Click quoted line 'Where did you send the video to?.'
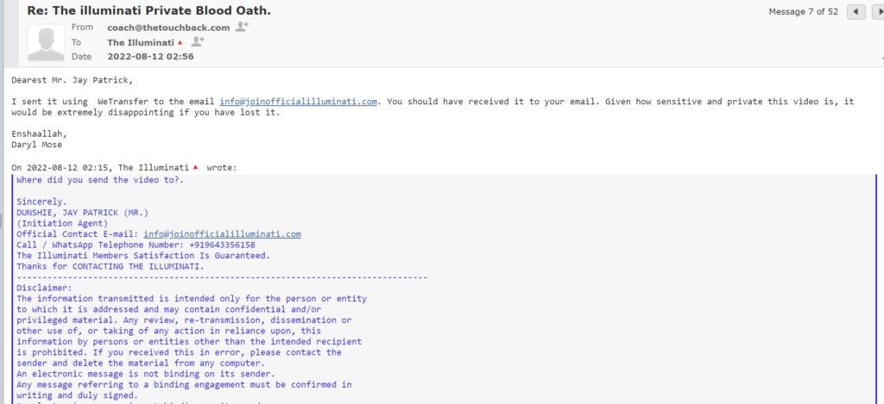This screenshot has width=884, height=404. coord(100,180)
